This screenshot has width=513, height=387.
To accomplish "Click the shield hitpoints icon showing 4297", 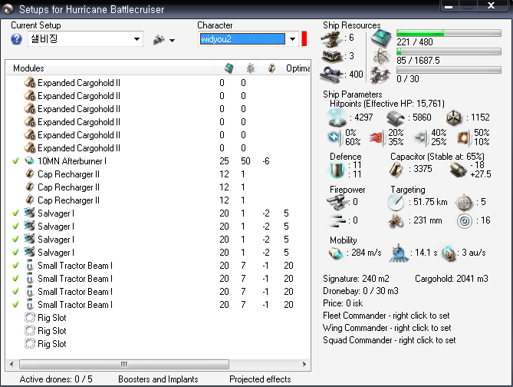I will [x=337, y=117].
